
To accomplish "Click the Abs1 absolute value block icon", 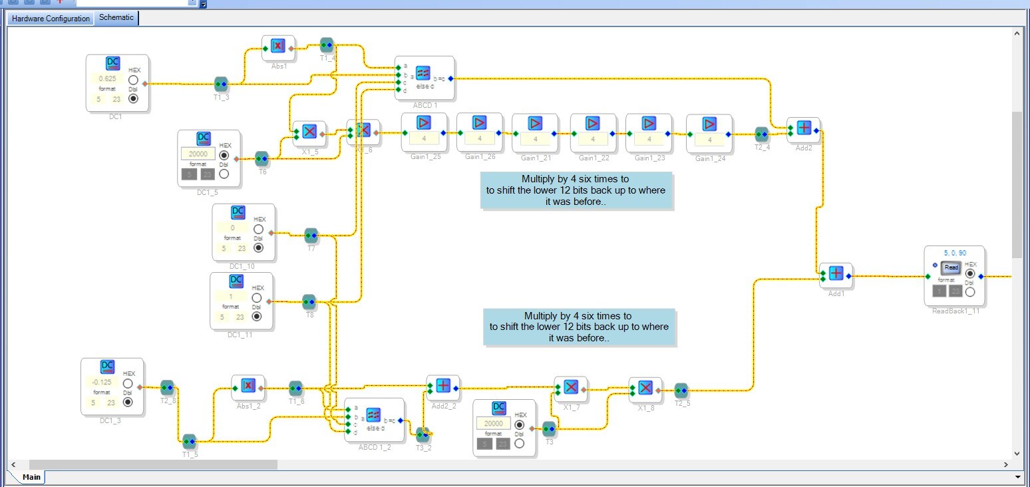I will point(278,46).
